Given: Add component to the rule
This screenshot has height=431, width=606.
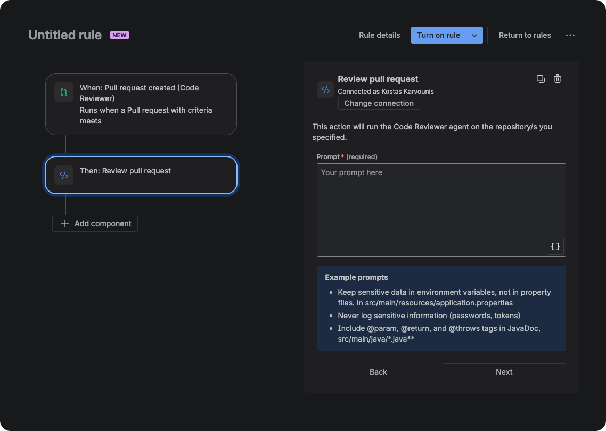Looking at the screenshot, I should (x=95, y=223).
